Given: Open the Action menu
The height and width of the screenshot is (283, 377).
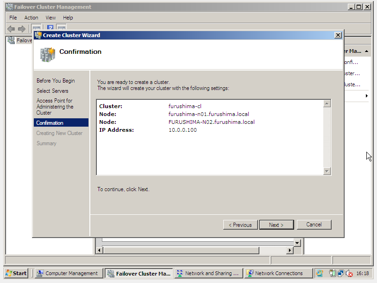Looking at the screenshot, I should (31, 18).
